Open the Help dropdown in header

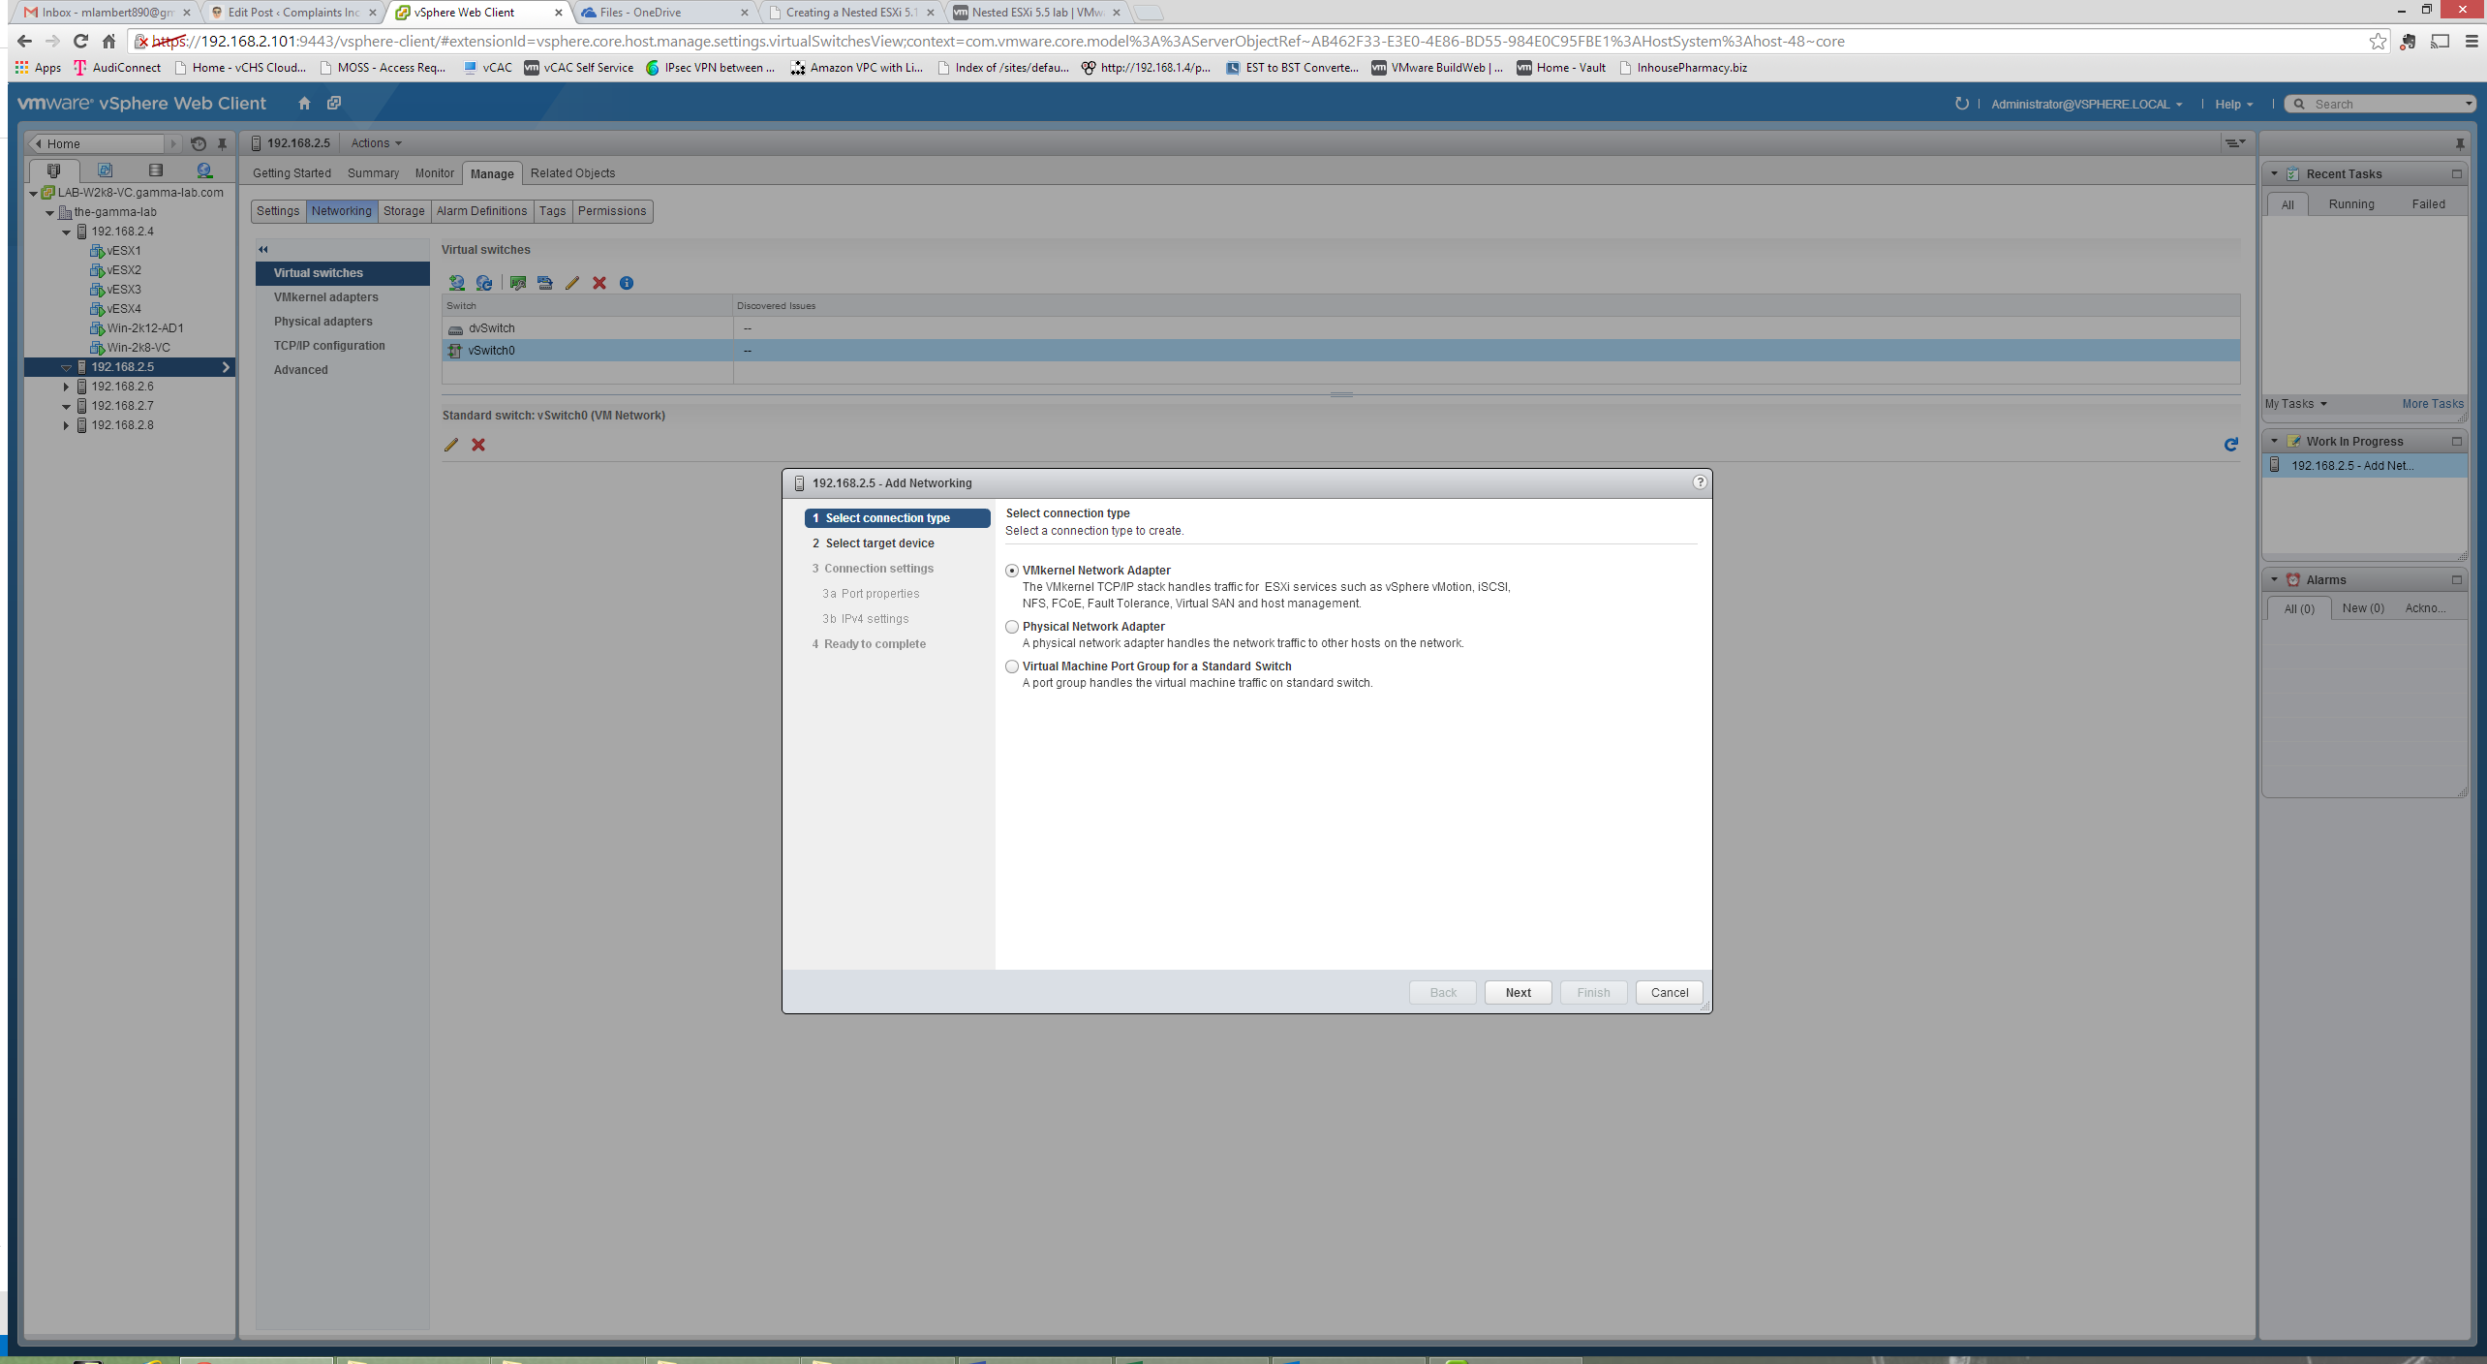[2233, 104]
